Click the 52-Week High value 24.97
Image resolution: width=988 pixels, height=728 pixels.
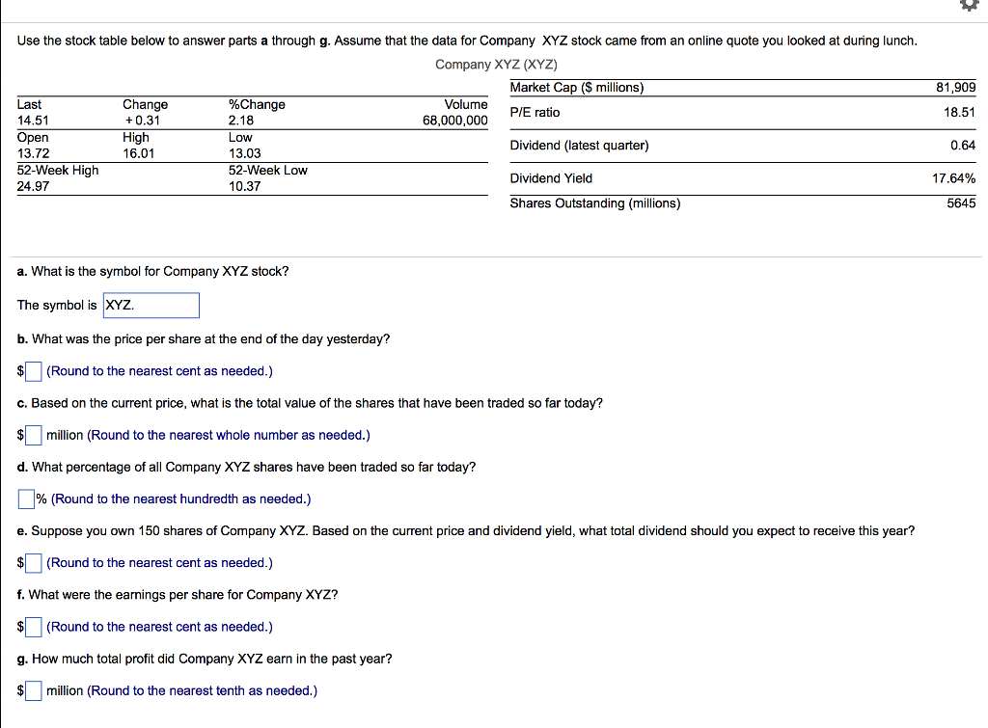coord(33,186)
